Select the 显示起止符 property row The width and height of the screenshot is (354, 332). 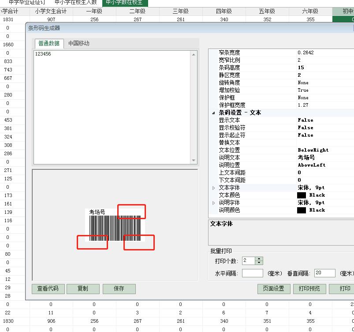click(281, 135)
